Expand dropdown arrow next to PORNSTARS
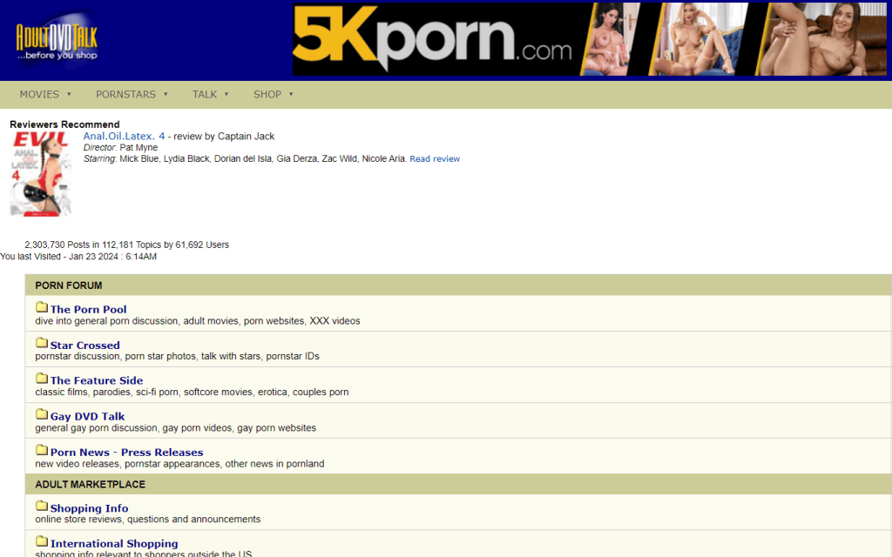The image size is (892, 557). [x=166, y=94]
